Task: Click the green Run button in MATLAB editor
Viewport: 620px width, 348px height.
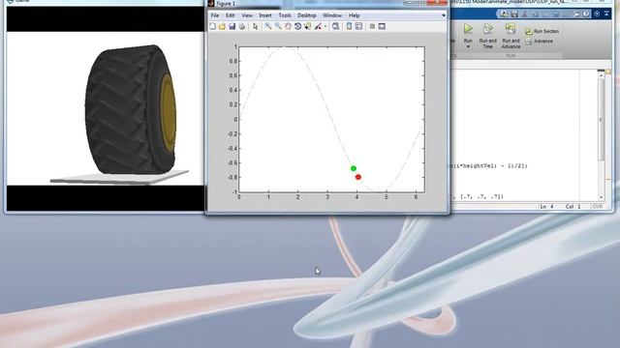Action: tap(468, 29)
